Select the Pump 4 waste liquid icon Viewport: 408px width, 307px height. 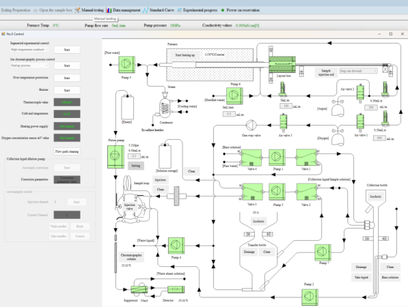point(176,246)
